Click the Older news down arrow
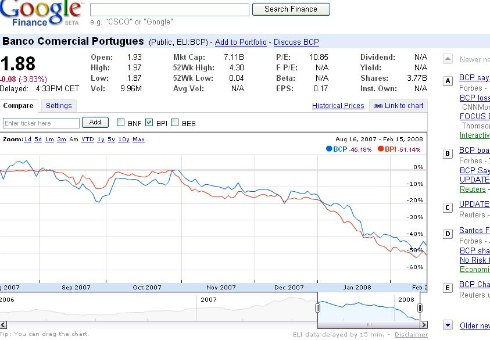The image size is (490, 340). coord(448,325)
